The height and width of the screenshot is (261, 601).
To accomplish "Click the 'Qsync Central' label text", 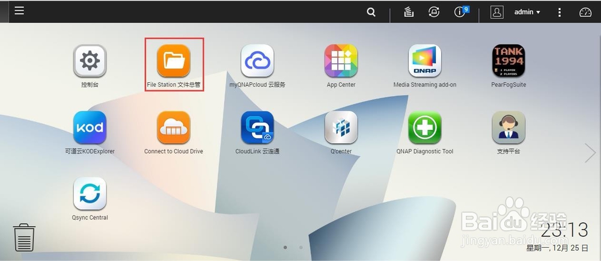I will (90, 218).
